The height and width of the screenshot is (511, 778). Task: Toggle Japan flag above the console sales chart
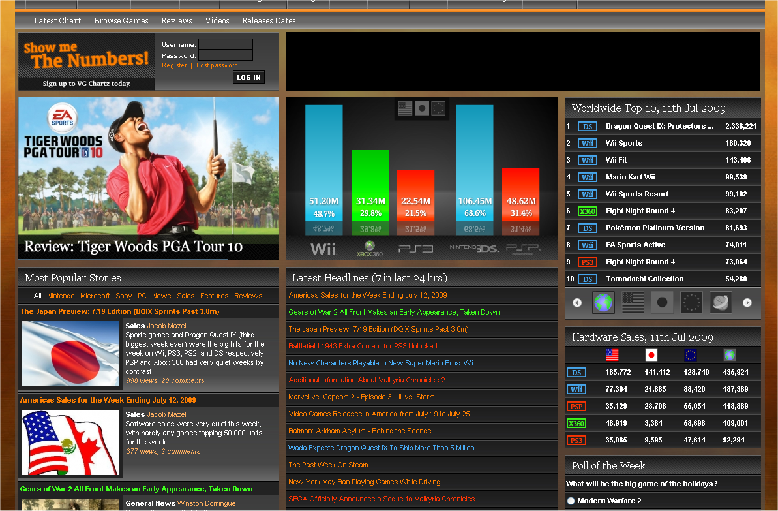(x=422, y=108)
